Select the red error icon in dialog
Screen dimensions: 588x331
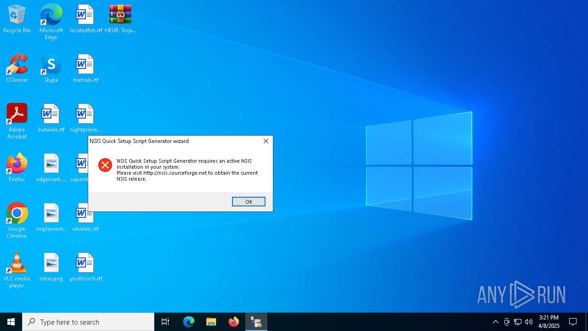(x=105, y=165)
